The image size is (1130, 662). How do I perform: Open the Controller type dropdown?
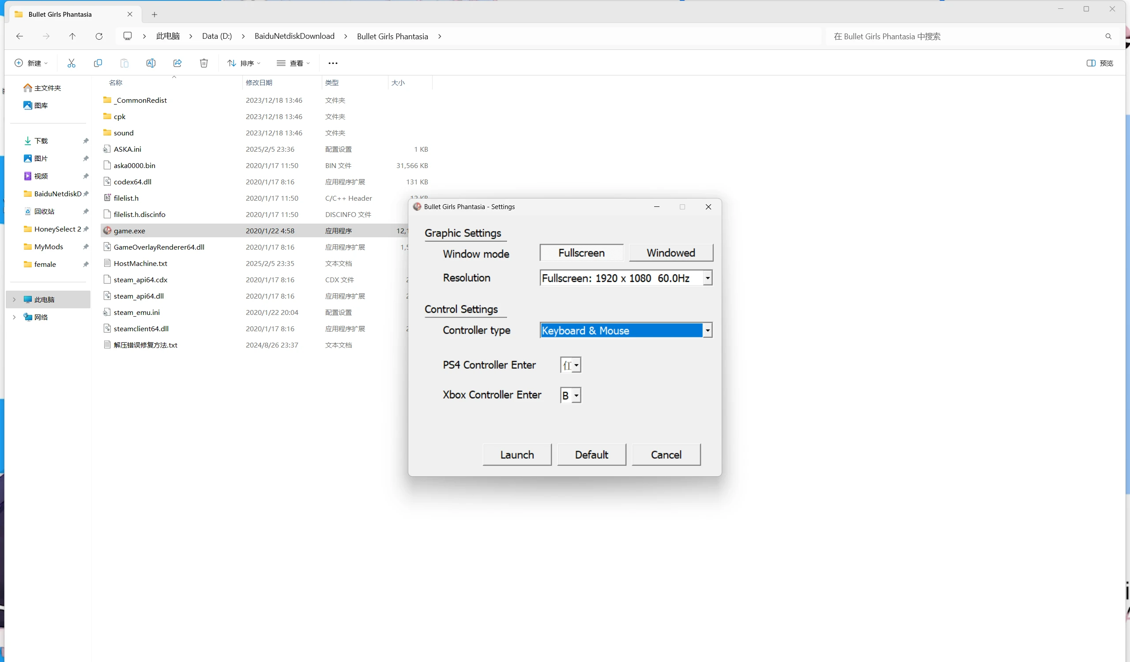(x=708, y=330)
